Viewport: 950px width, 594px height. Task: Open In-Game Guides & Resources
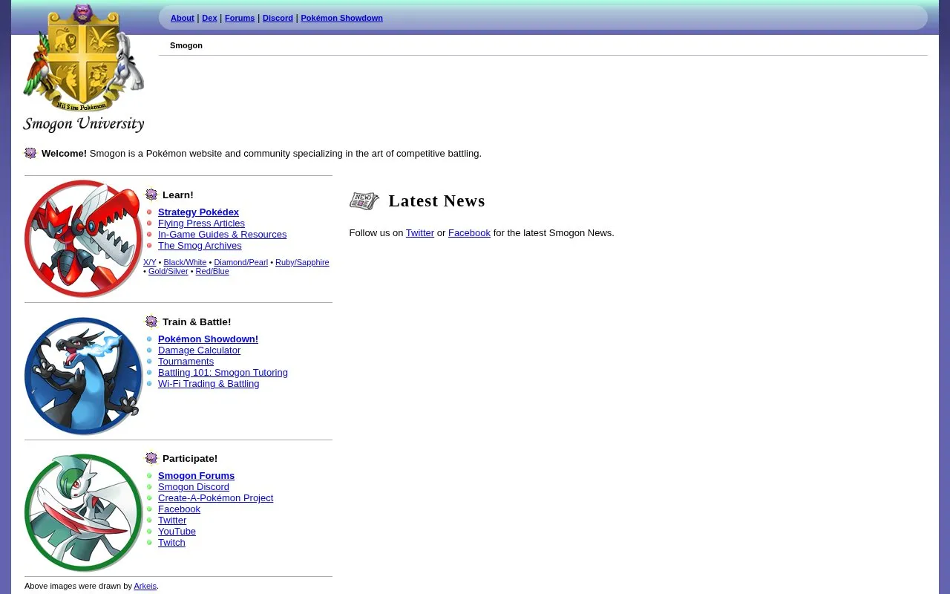click(x=222, y=234)
